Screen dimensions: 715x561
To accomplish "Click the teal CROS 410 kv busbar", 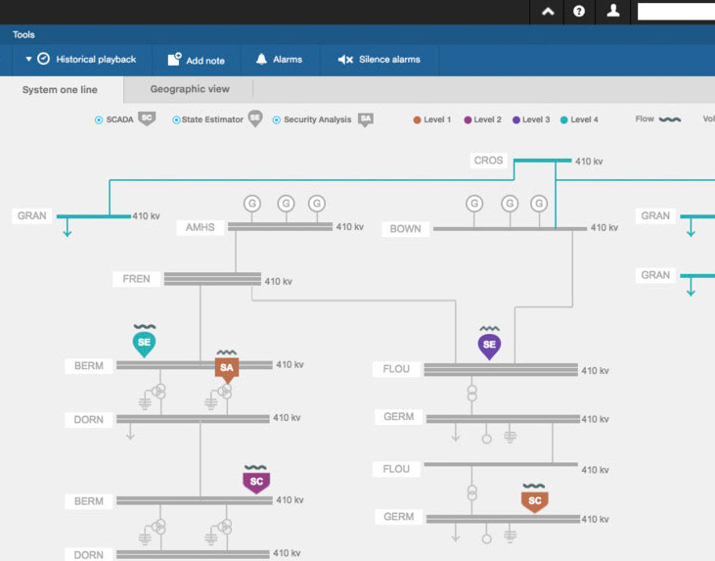I will click(x=543, y=161).
